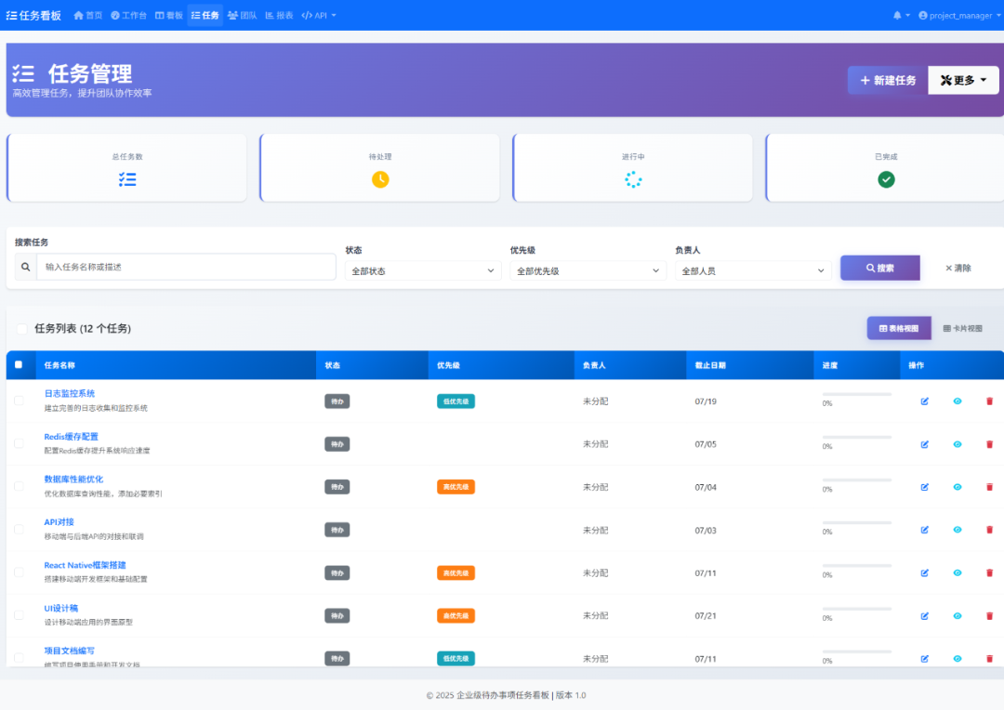The height and width of the screenshot is (710, 1004).
Task: Select the 日志监控系统 row checkbox
Action: tap(19, 401)
